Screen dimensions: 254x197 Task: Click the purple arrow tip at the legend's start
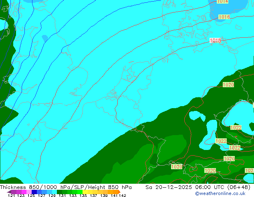click(9, 192)
